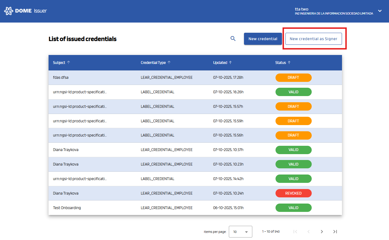Click the REVOKED status badge

(x=293, y=193)
